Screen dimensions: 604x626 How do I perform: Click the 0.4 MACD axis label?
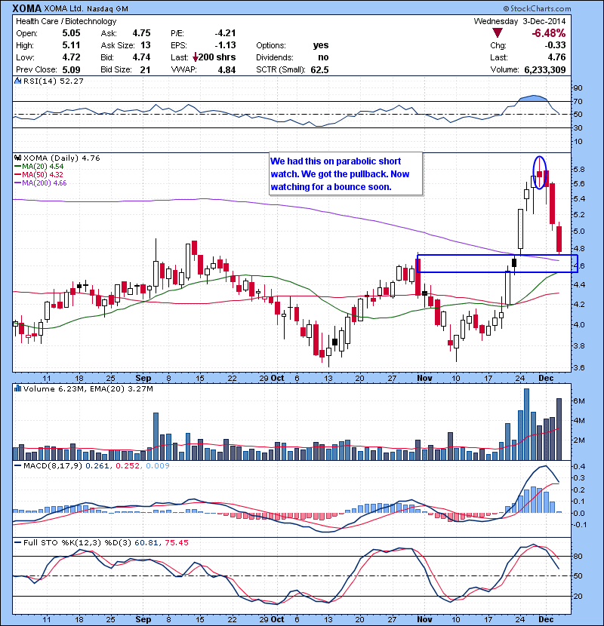tap(579, 466)
